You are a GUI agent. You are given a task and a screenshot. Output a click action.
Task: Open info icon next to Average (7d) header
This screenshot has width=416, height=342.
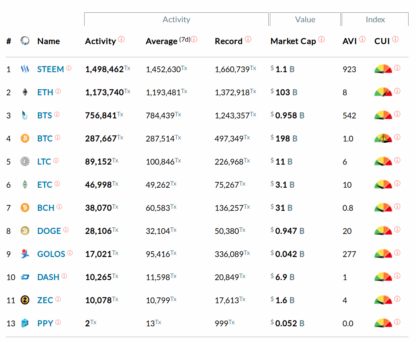[x=194, y=39]
